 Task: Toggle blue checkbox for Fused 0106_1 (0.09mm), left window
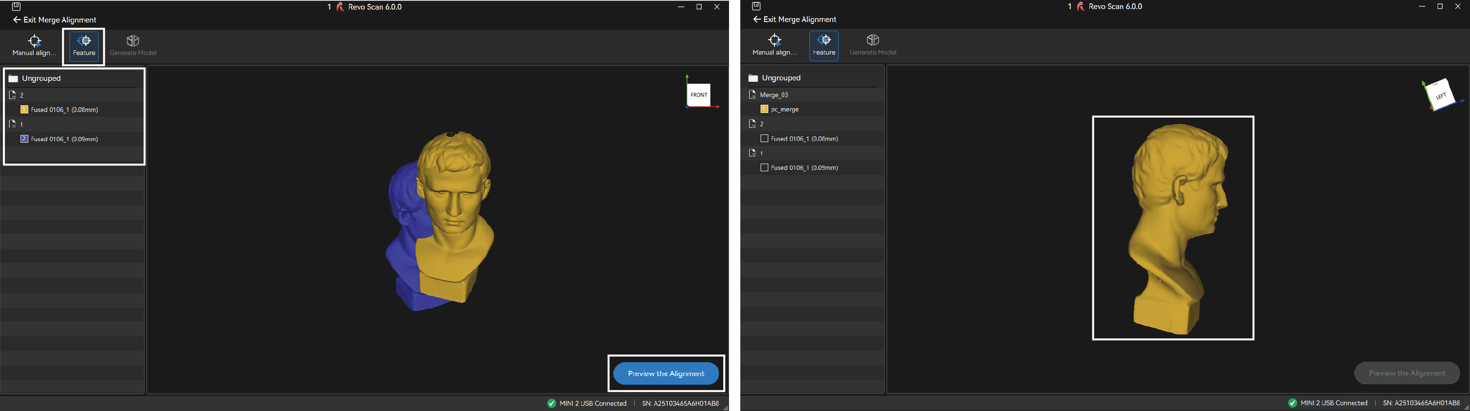(x=24, y=139)
